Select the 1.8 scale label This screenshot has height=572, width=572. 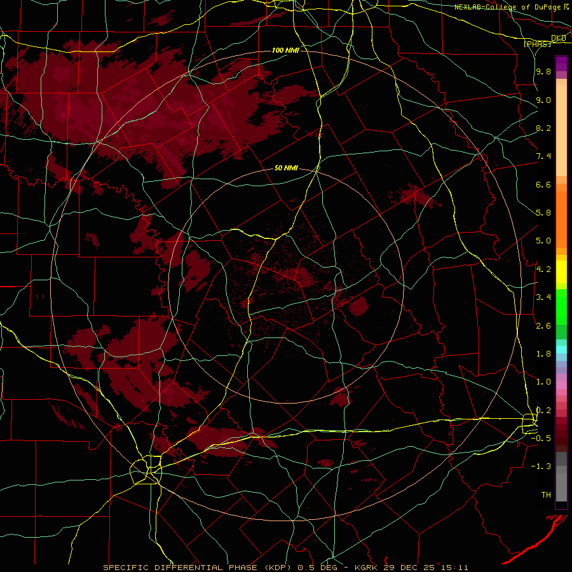[543, 354]
